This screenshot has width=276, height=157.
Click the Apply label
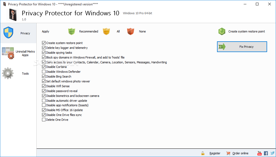pos(46,32)
